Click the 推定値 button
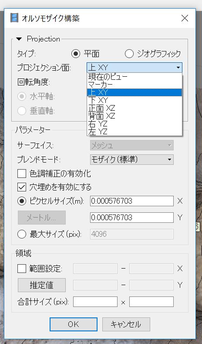 (42, 285)
